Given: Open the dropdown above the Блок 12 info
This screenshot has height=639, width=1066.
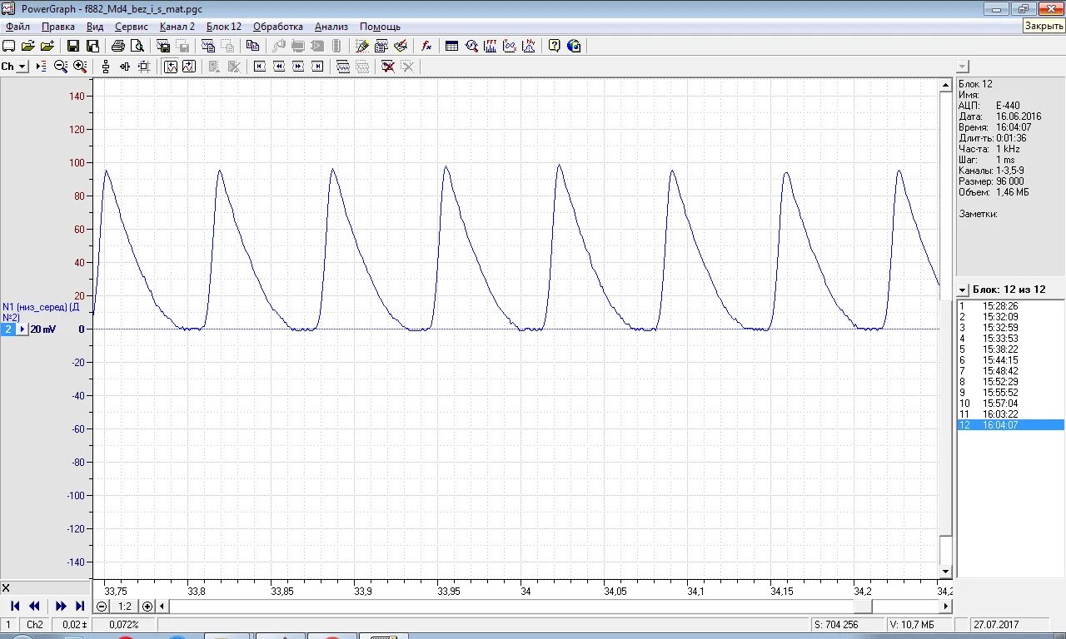Looking at the screenshot, I should point(963,66).
